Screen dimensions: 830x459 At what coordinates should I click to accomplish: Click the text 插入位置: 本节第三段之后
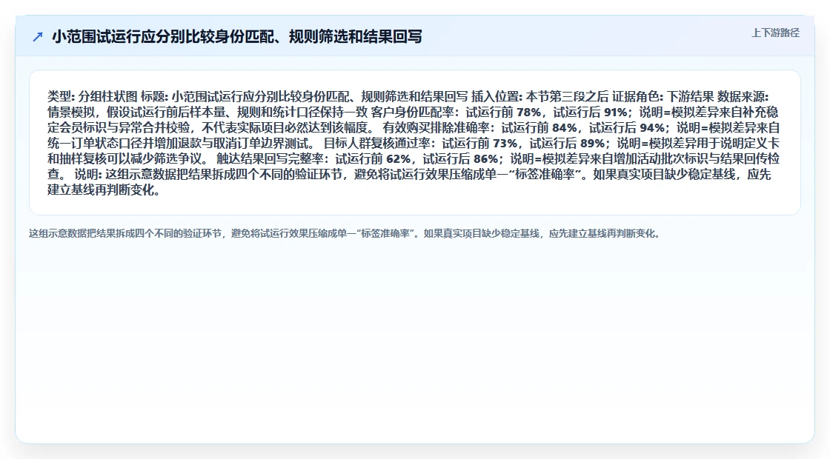[540, 96]
